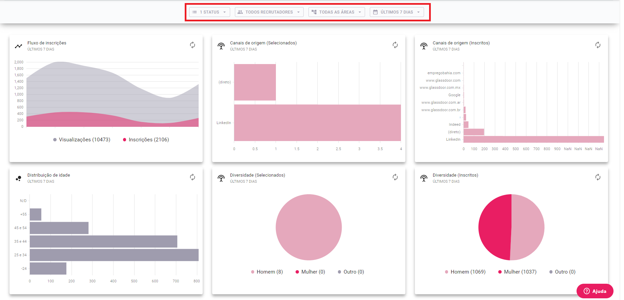
Task: Toggle Homem (1069) legend in Inscritos pie
Action: click(x=465, y=272)
